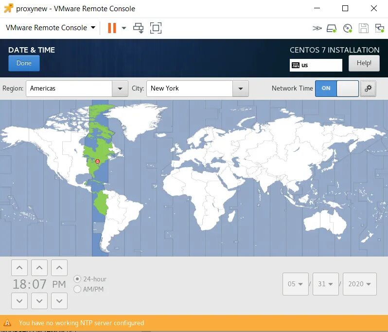
Task: Click the CD/DVD drive device icon
Action: click(348, 28)
